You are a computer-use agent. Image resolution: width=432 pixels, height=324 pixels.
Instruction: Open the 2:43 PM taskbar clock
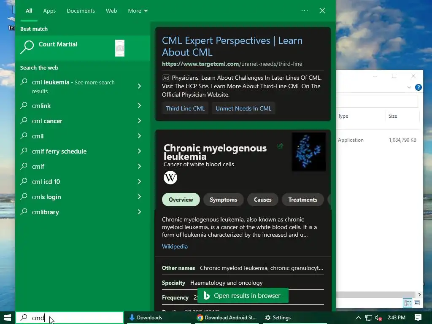tap(396, 318)
